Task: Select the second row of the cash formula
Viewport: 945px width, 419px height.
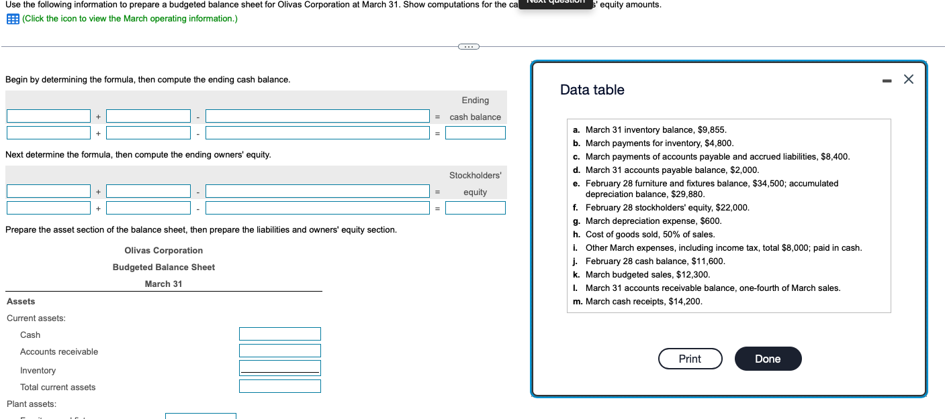Action: coord(48,132)
